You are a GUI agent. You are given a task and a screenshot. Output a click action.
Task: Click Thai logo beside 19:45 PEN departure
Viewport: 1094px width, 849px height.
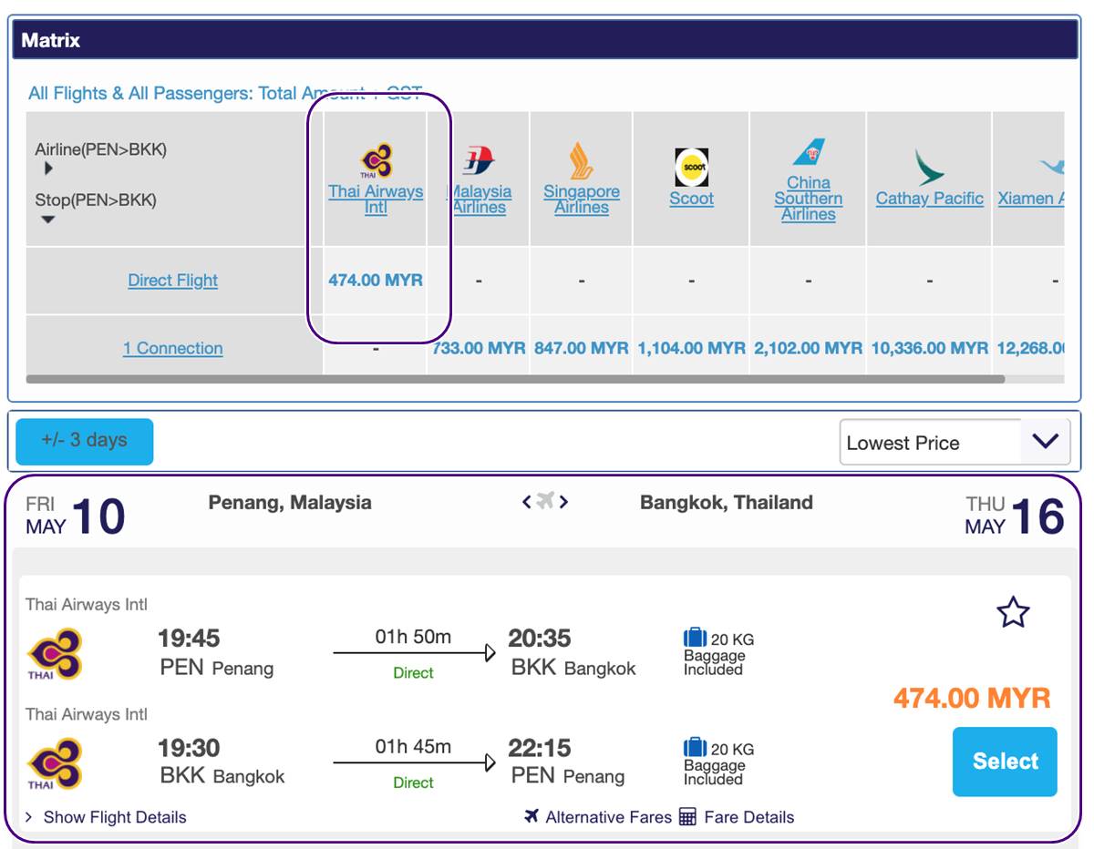tap(55, 654)
